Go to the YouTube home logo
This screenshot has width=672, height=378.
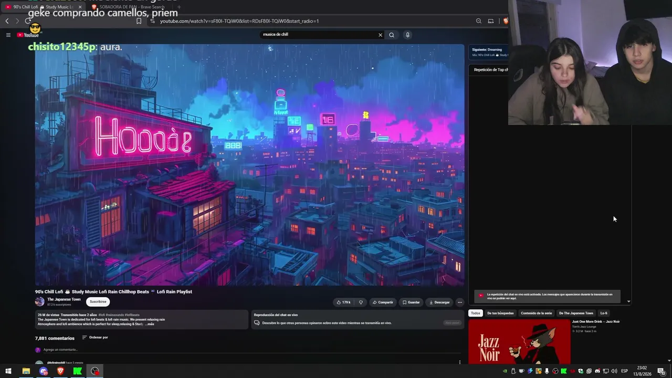tap(28, 35)
